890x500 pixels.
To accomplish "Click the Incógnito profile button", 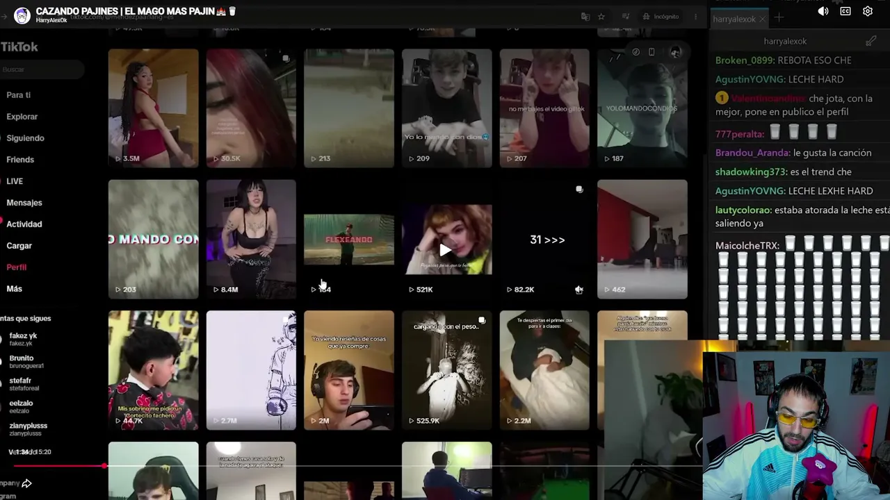I will pyautogui.click(x=661, y=17).
